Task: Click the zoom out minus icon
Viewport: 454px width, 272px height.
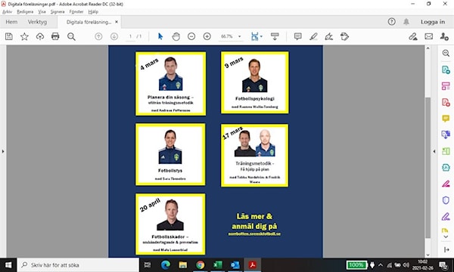Action: pos(191,36)
